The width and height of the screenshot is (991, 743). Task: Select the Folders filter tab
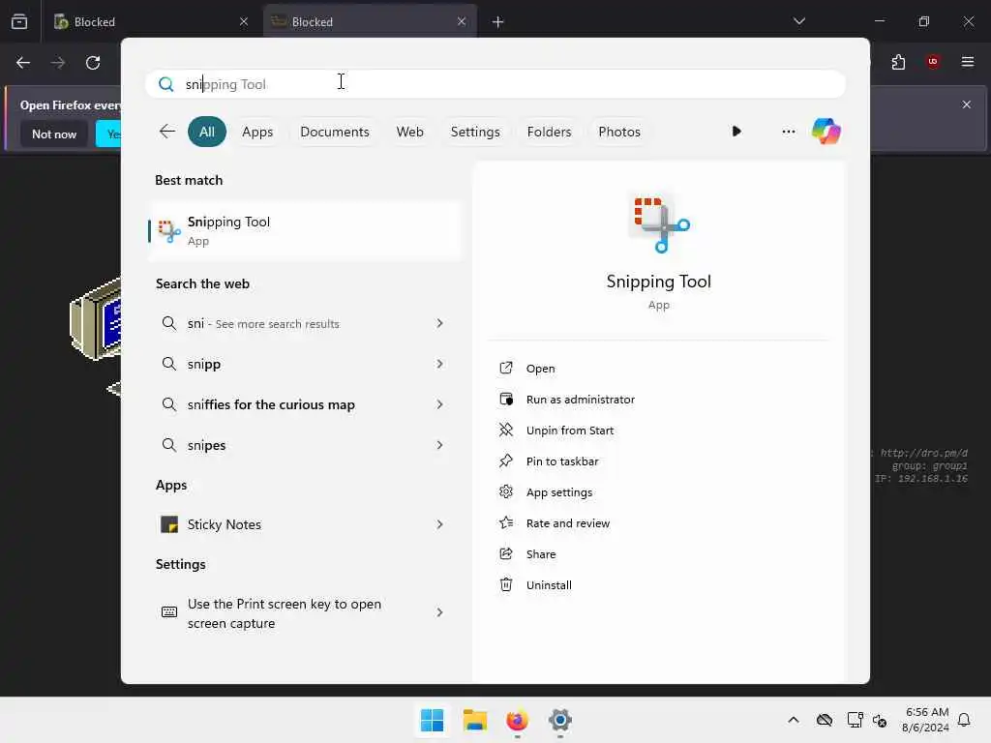pyautogui.click(x=549, y=132)
